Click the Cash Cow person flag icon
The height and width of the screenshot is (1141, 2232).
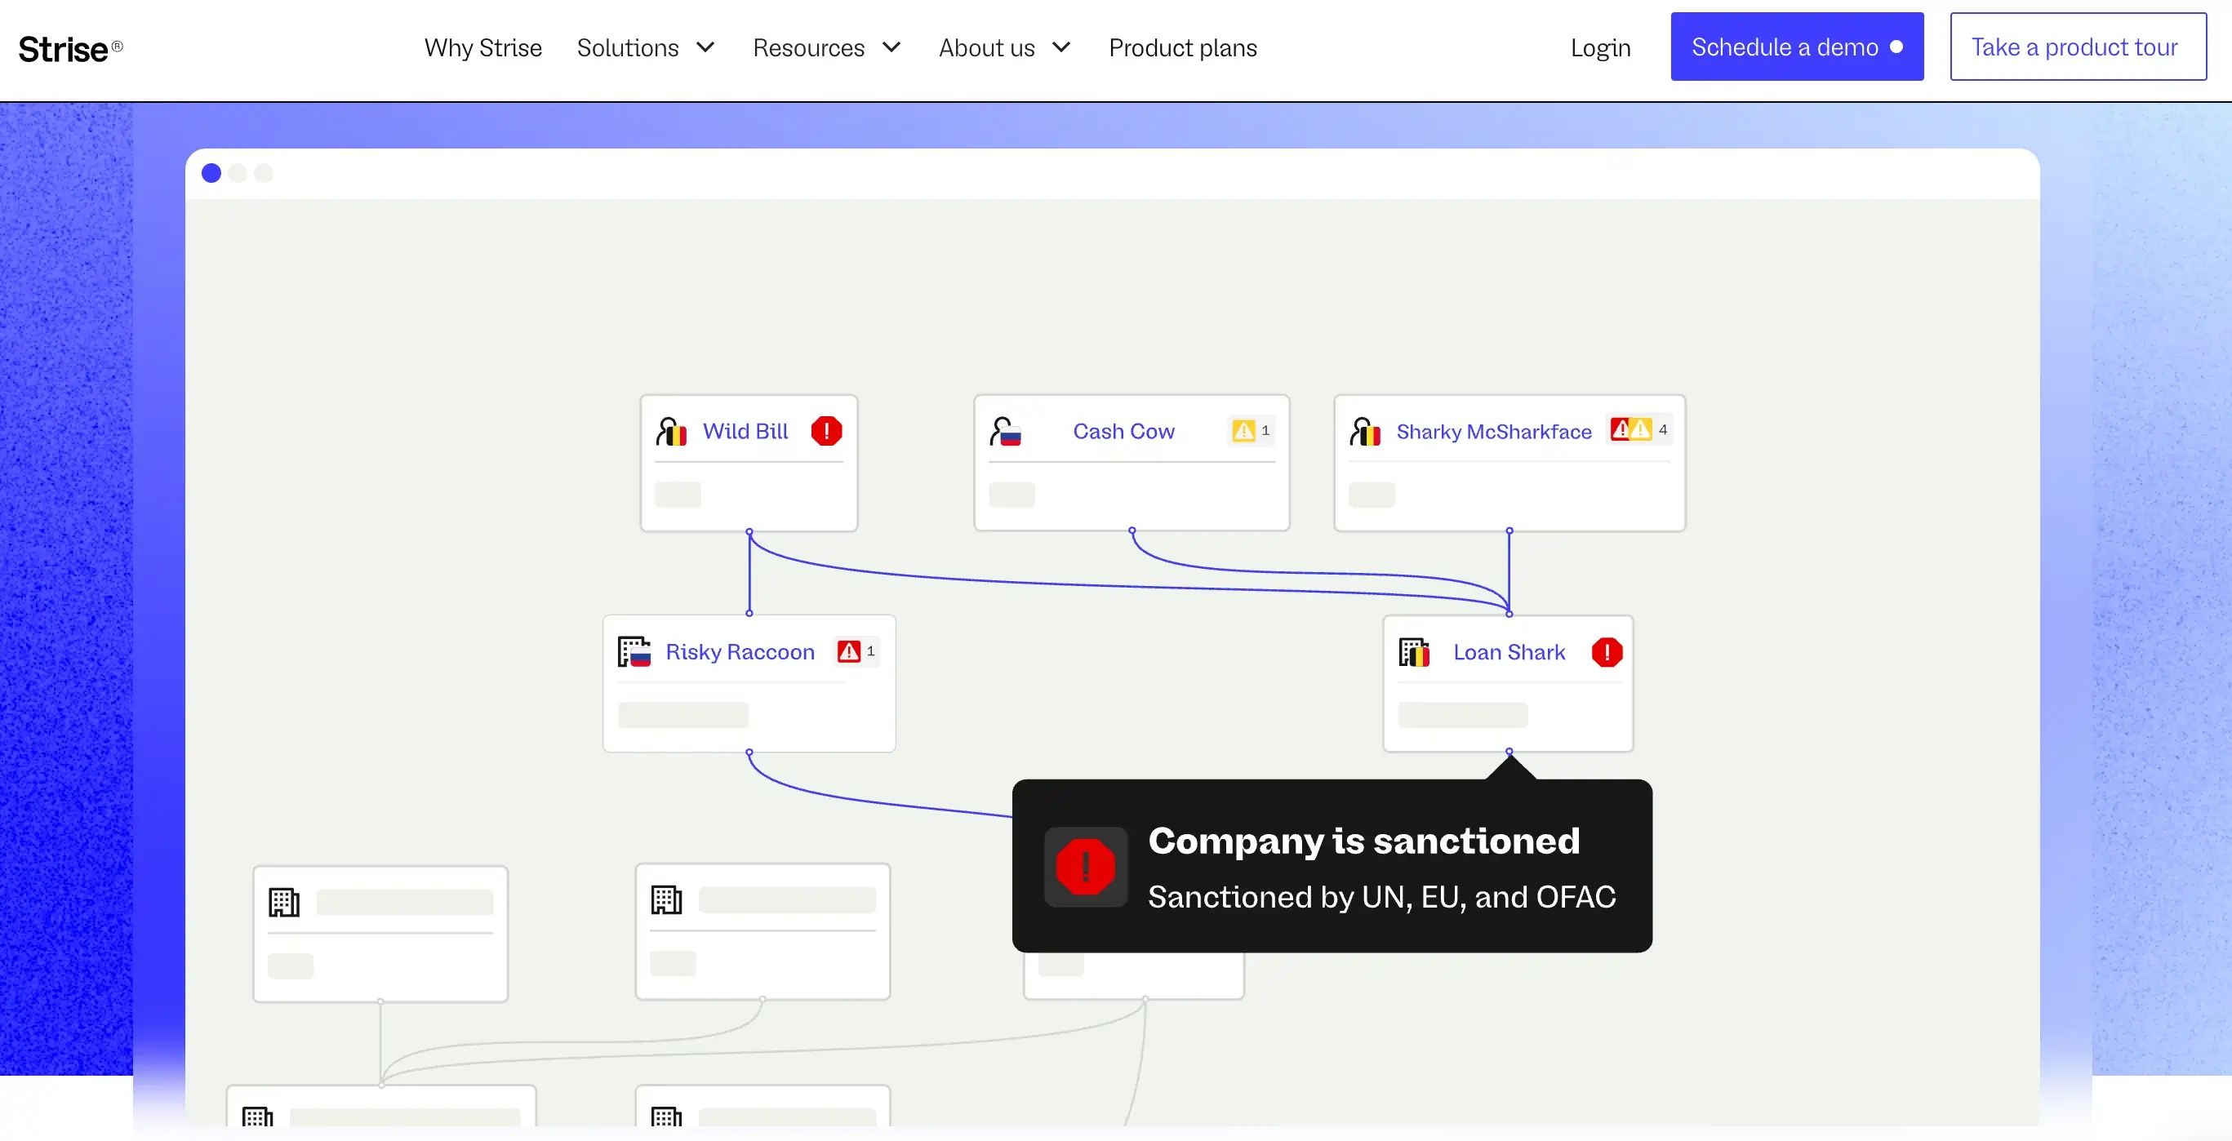pos(1005,431)
